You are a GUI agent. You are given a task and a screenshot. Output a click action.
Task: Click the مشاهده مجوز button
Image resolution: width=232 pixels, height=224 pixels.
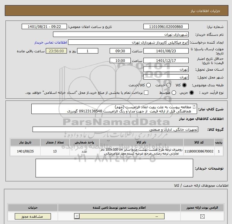pos(33,216)
